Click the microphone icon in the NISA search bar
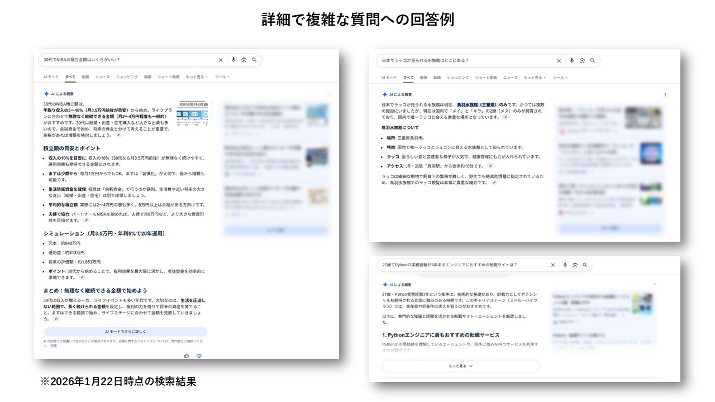Screen dimensions: 715x402 pyautogui.click(x=233, y=60)
